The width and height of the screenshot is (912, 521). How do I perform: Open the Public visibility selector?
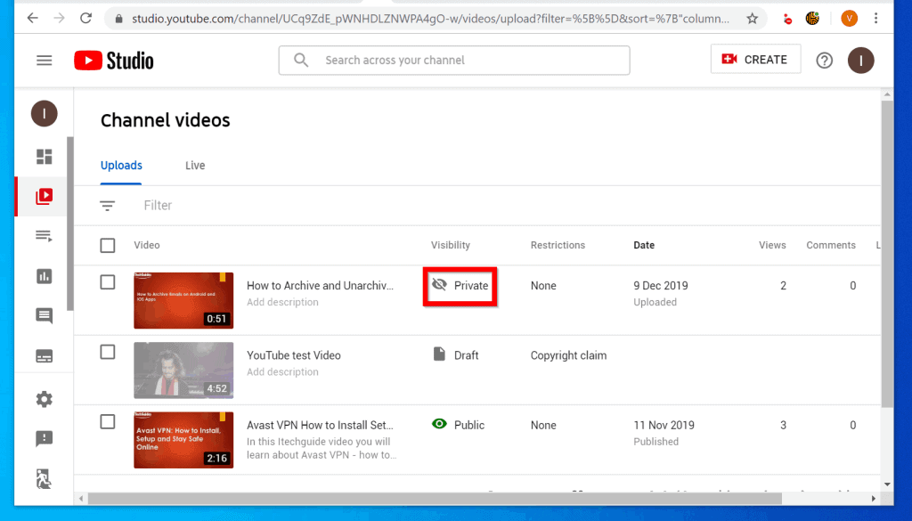[460, 425]
